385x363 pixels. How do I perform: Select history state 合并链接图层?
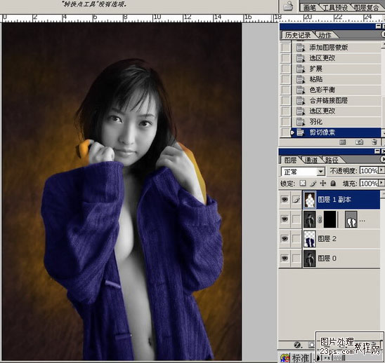click(x=337, y=100)
